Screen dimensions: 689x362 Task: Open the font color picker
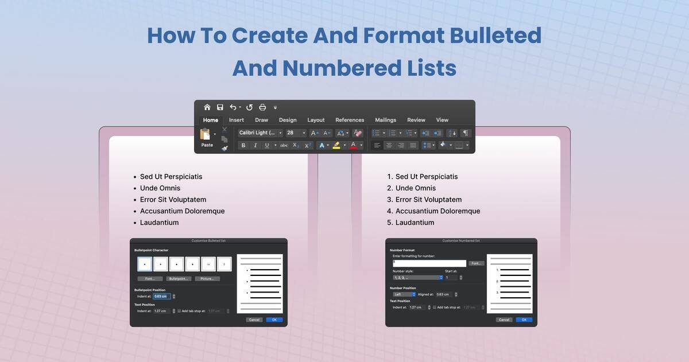pyautogui.click(x=354, y=145)
